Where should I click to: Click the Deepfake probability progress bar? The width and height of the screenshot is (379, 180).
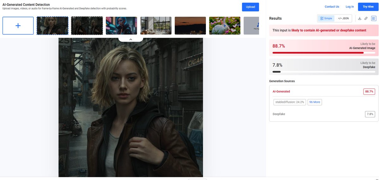pos(324,72)
